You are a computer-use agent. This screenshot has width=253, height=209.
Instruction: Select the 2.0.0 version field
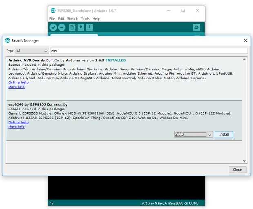tap(191, 134)
